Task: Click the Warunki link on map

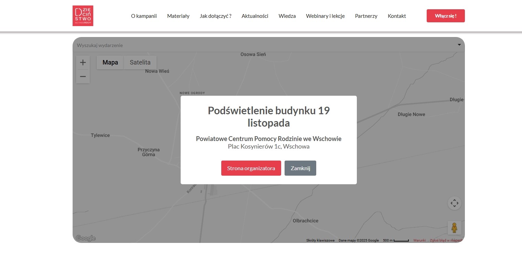Action: [419, 241]
